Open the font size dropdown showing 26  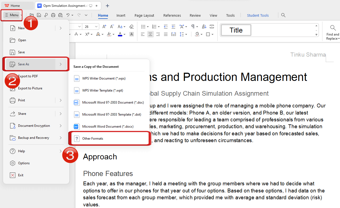[96, 27]
